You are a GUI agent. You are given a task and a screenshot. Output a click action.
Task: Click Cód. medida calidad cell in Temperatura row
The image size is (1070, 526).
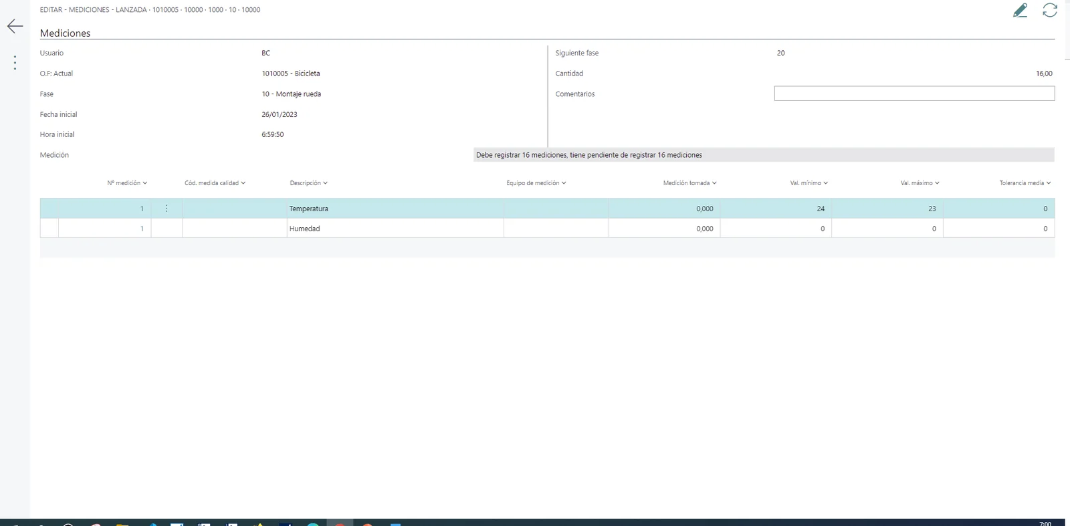235,209
